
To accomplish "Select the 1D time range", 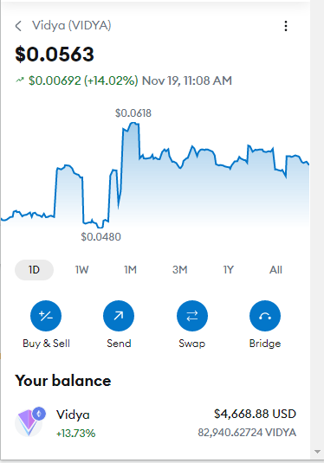I will coord(34,270).
